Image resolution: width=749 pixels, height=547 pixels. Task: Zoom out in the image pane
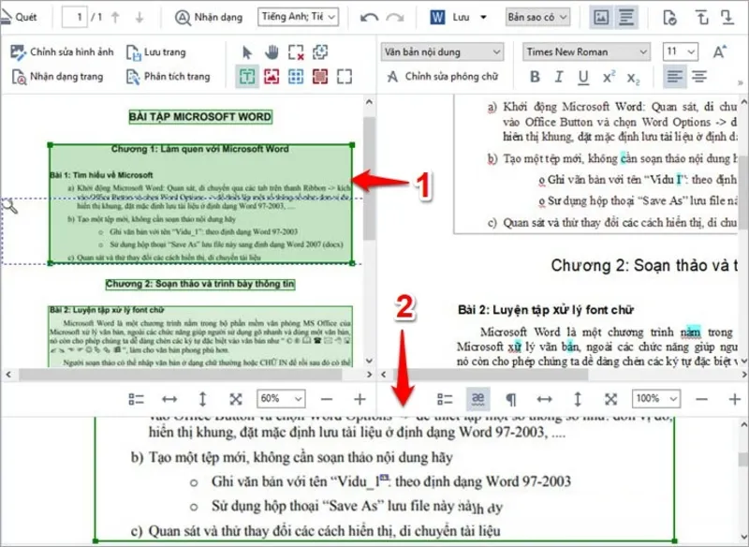(x=326, y=399)
